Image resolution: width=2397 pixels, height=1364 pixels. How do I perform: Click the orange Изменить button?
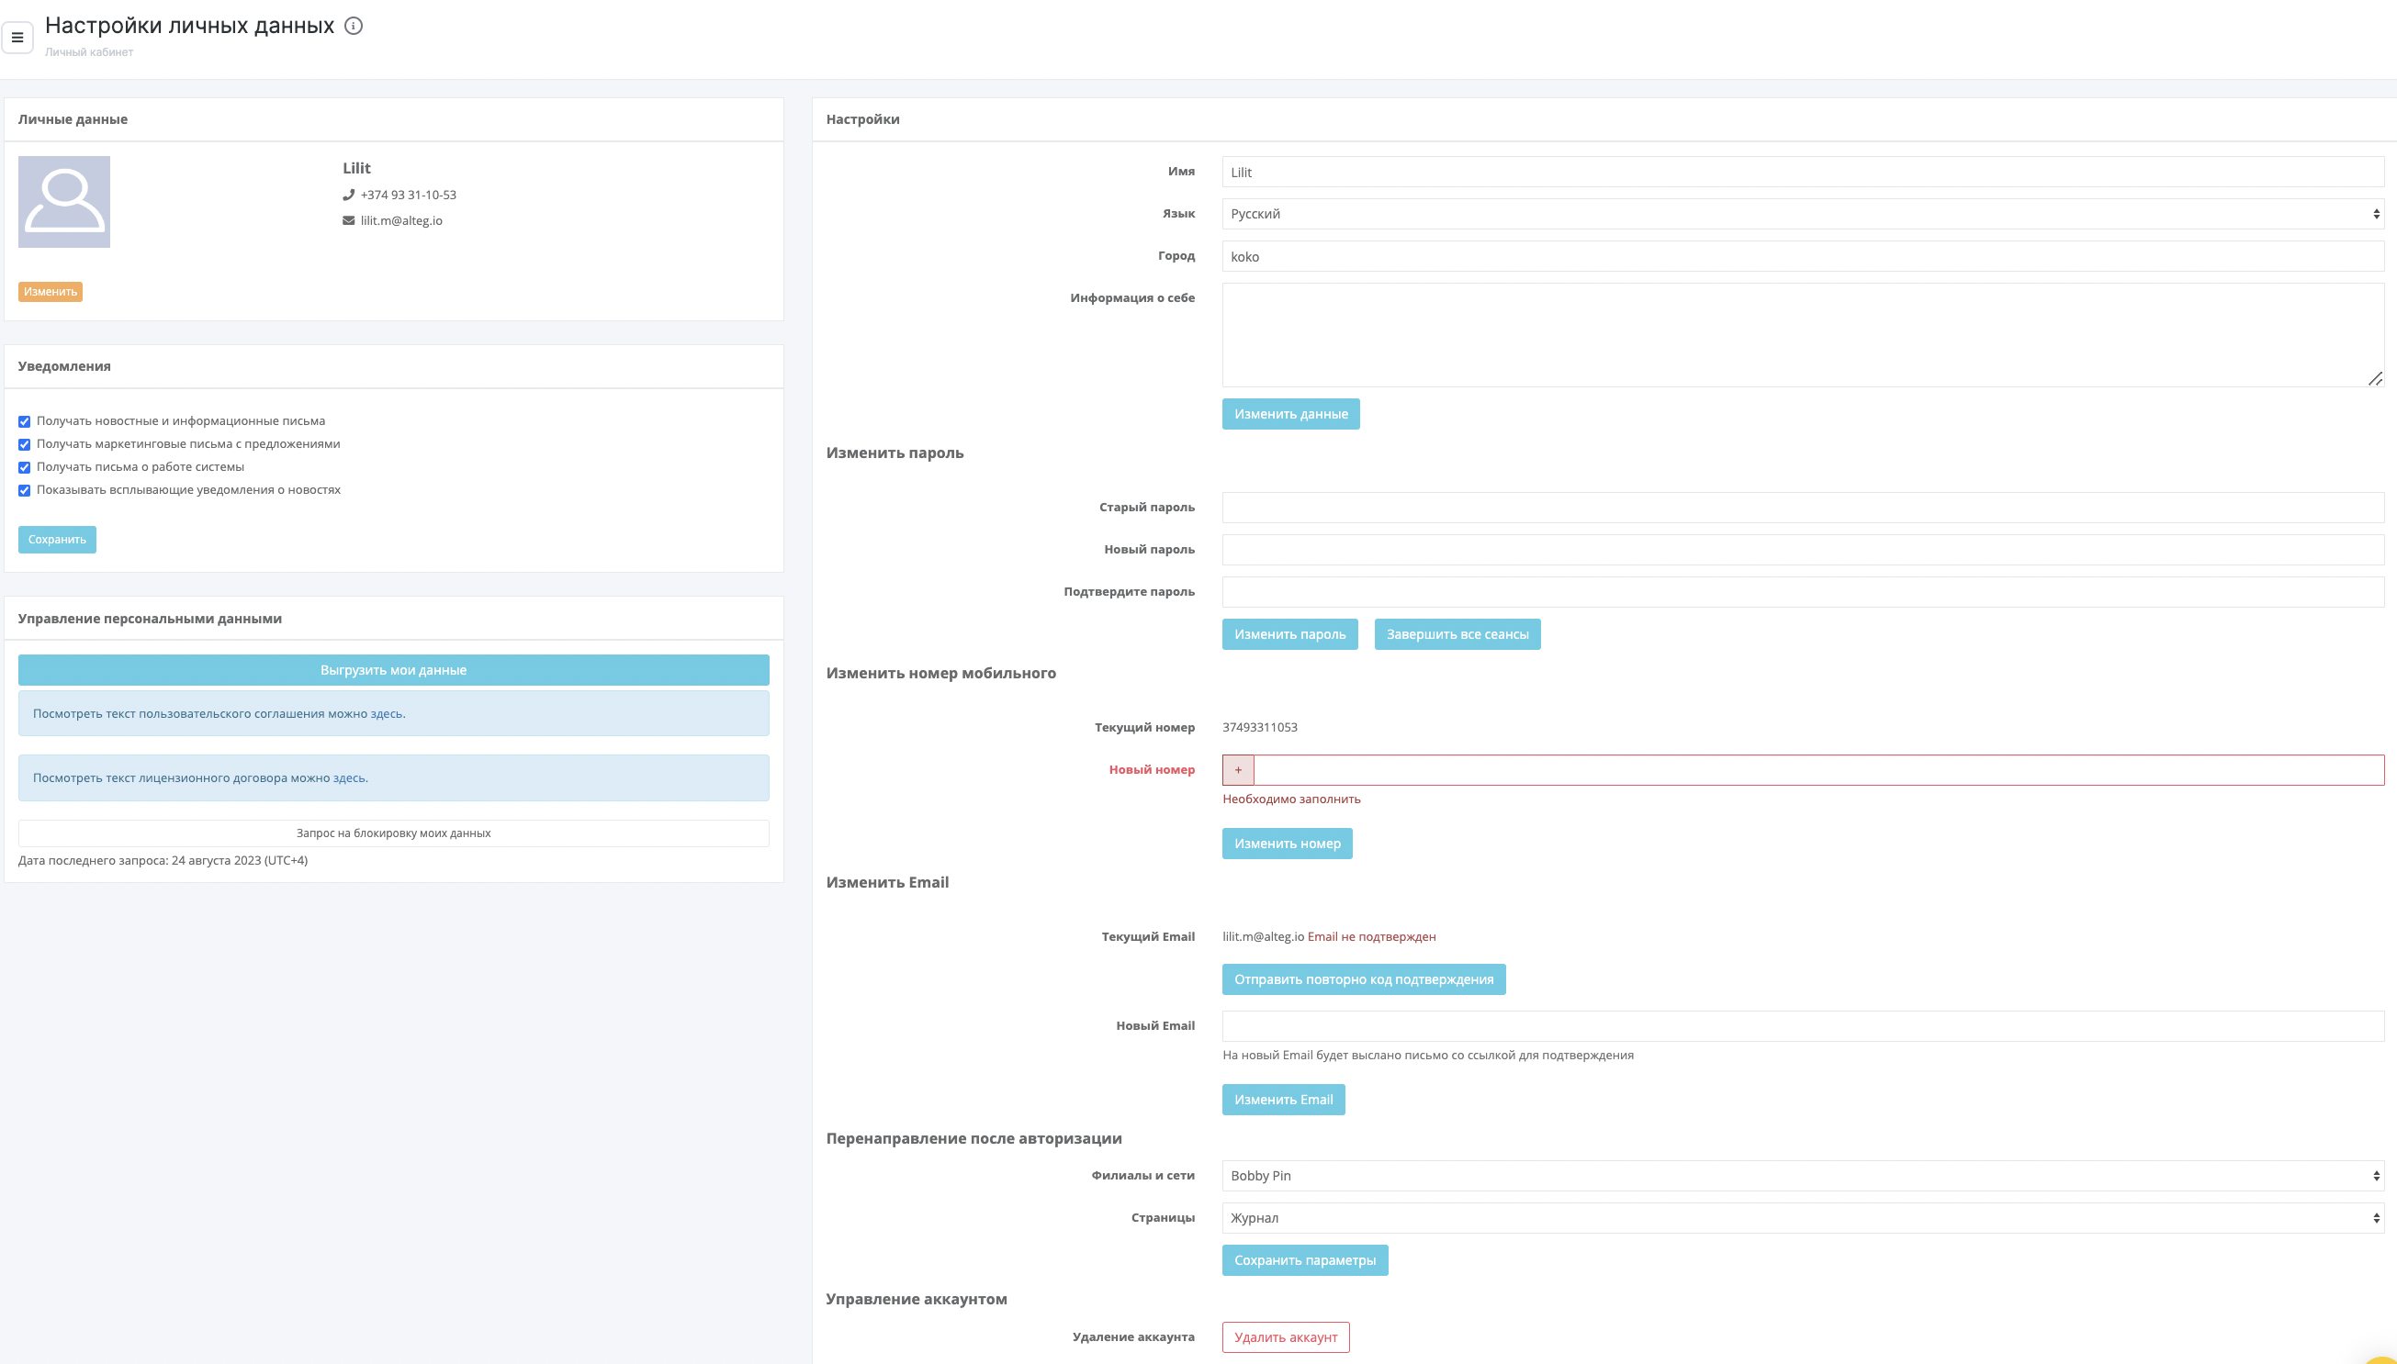[x=51, y=292]
